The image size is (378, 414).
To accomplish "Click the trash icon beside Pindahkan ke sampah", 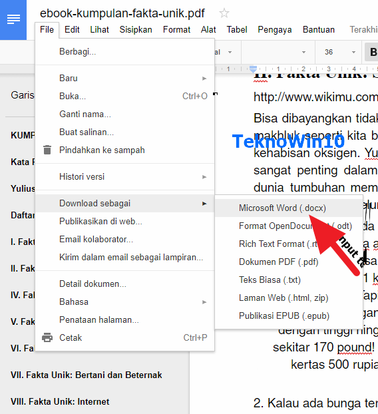I will click(47, 150).
